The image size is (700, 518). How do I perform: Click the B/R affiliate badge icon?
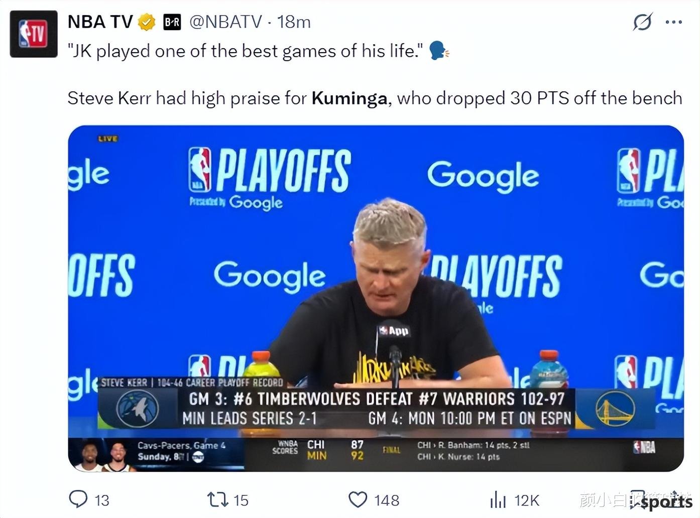172,22
